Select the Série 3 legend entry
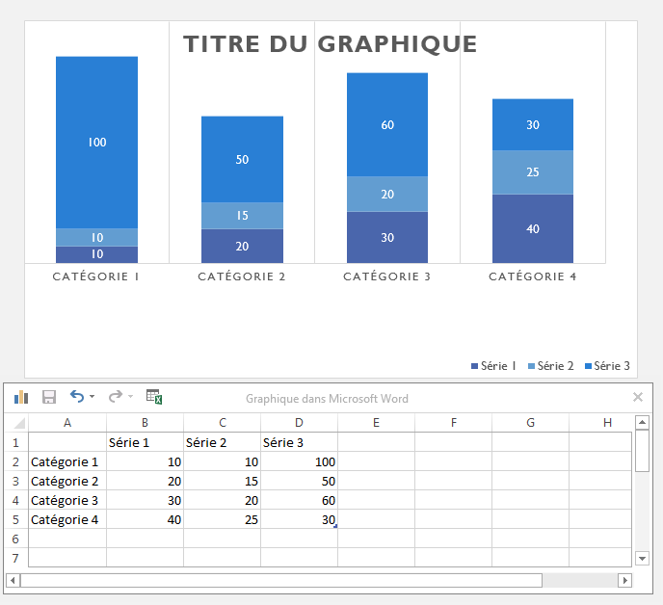Image resolution: width=663 pixels, height=605 pixels. [x=607, y=366]
